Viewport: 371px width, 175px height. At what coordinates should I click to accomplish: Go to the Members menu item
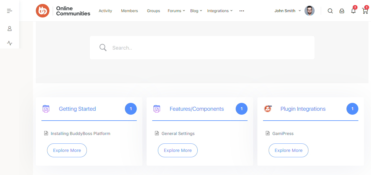coord(129,11)
